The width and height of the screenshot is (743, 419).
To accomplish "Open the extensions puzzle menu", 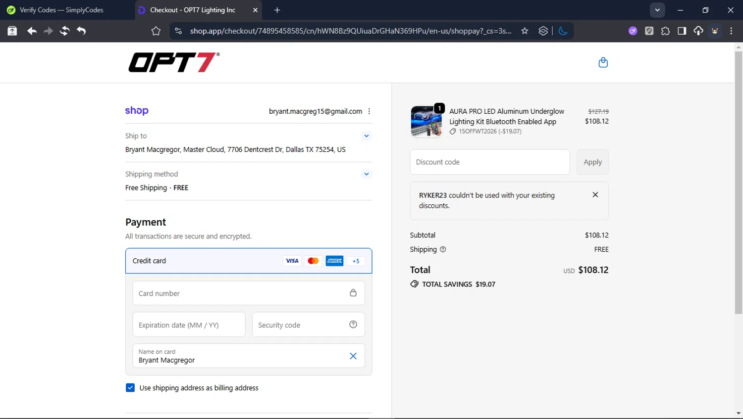I will [665, 31].
